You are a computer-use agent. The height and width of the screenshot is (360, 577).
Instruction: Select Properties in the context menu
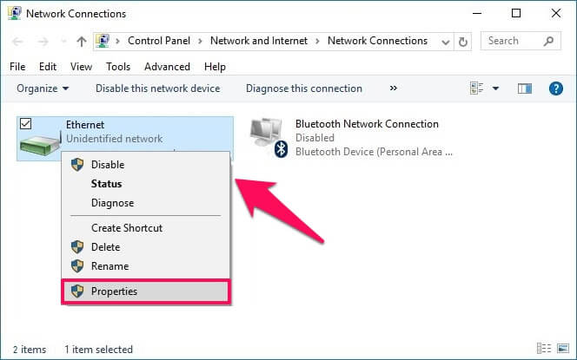tap(114, 291)
